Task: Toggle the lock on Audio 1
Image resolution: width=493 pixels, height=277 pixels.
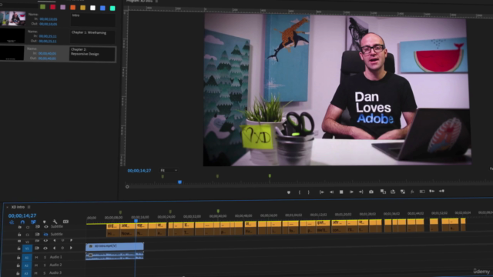Action: point(18,258)
